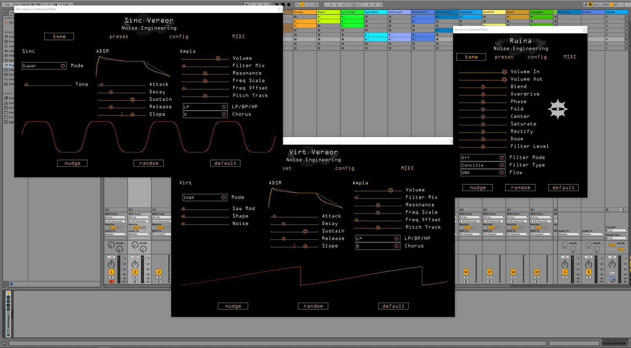This screenshot has width=631, height=348.
Task: Adjust track 2 pan knob
Action: pyautogui.click(x=135, y=264)
